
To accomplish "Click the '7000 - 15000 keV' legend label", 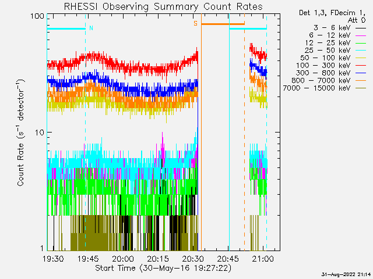I will tap(316, 88).
